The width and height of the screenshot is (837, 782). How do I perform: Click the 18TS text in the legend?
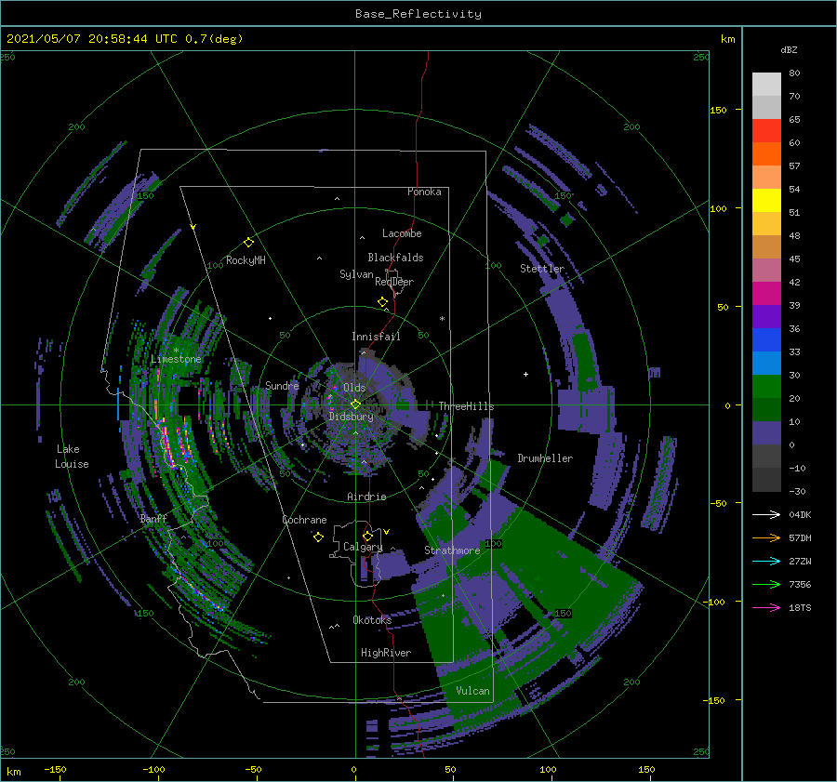pyautogui.click(x=800, y=607)
